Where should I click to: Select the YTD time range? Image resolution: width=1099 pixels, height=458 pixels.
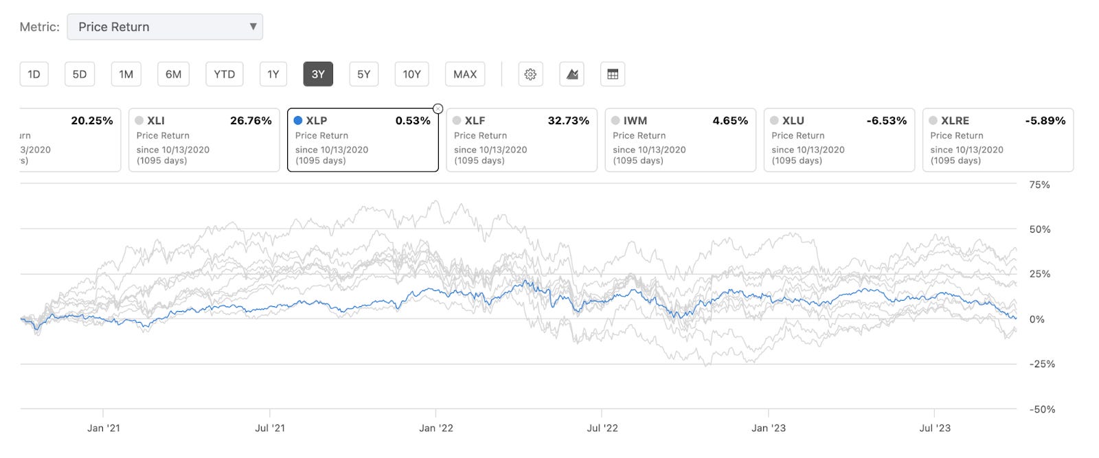(x=224, y=74)
